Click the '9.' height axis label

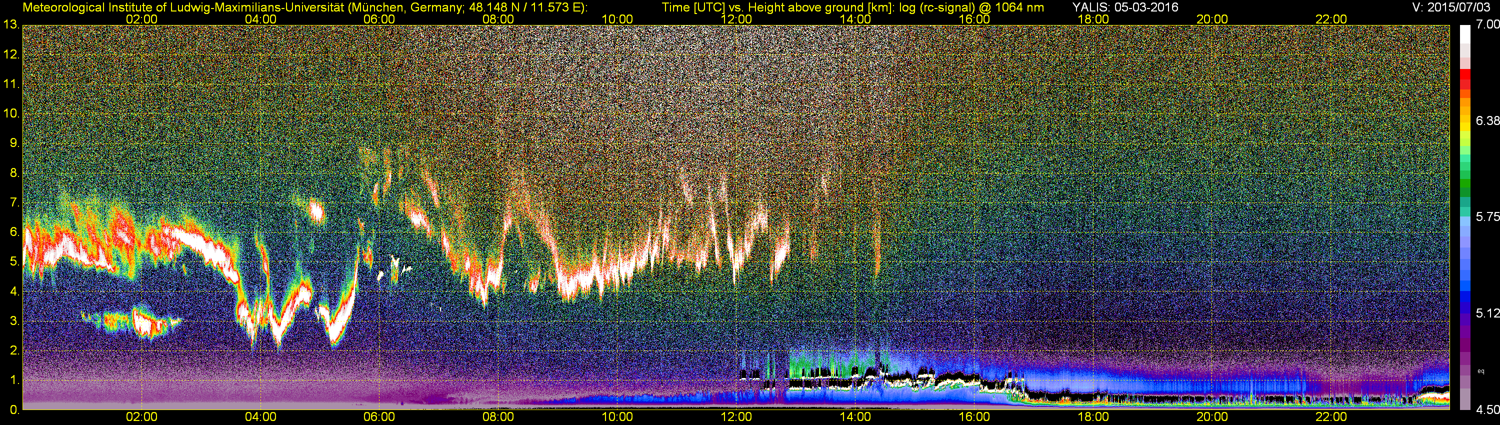14,143
